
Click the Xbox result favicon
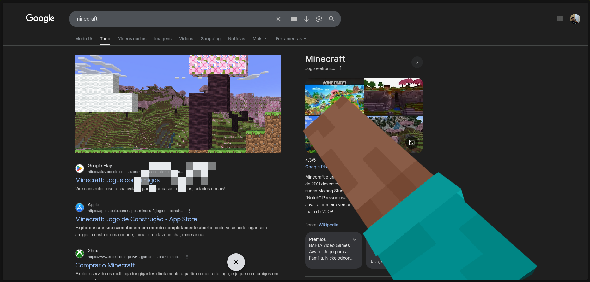(80, 254)
